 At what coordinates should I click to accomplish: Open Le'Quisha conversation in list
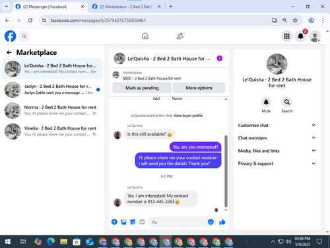tap(52, 69)
